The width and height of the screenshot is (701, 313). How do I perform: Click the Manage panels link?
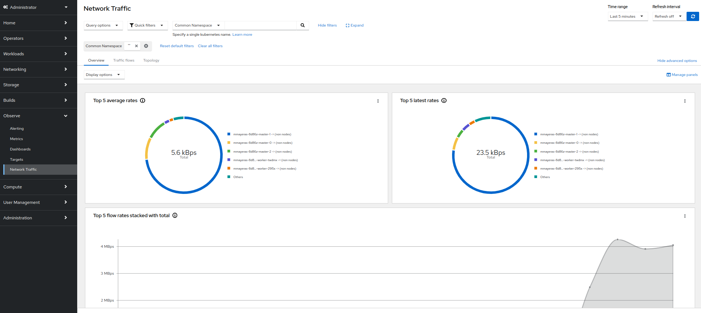(x=682, y=75)
